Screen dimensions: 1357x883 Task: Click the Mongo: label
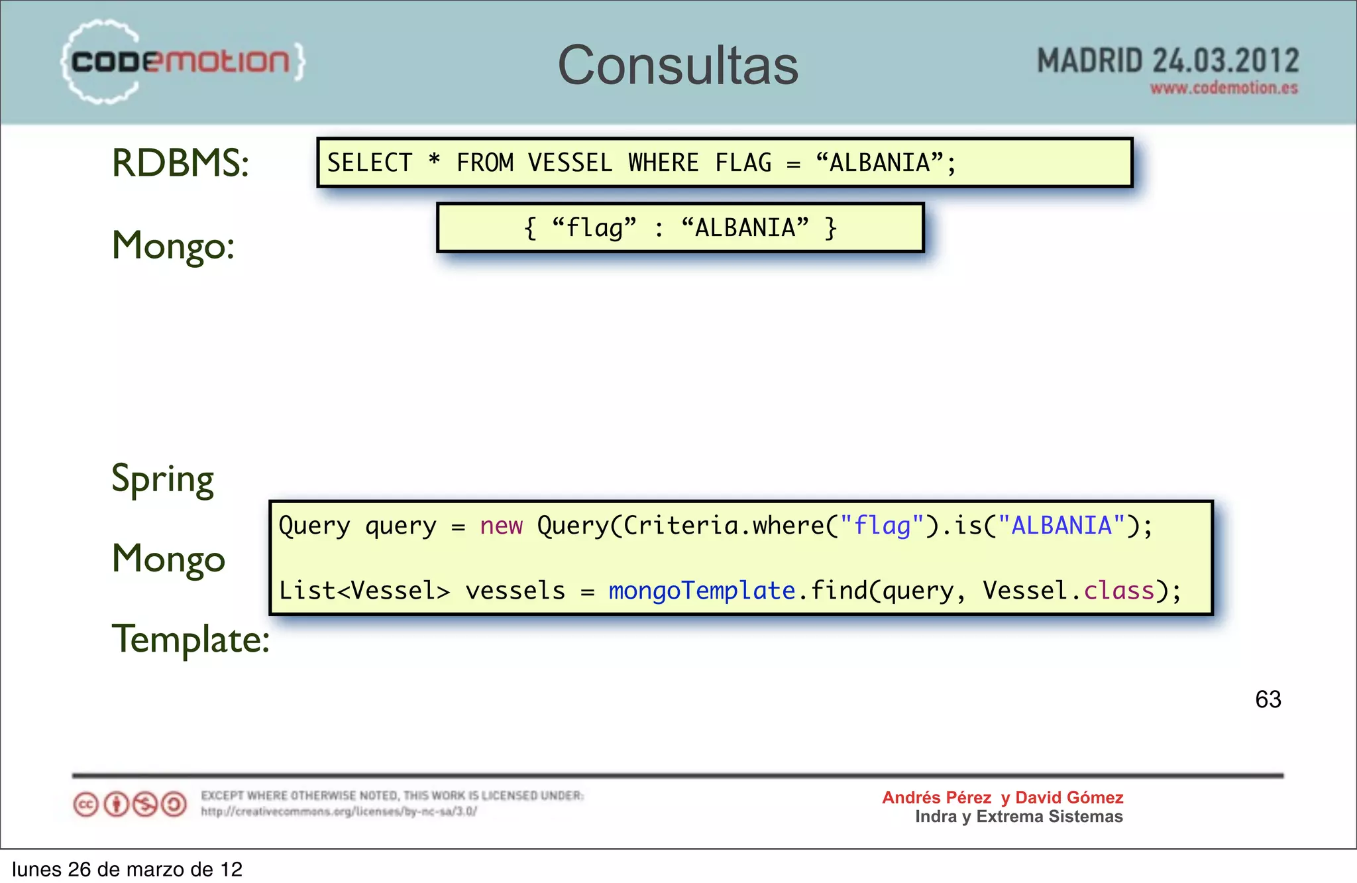[173, 246]
